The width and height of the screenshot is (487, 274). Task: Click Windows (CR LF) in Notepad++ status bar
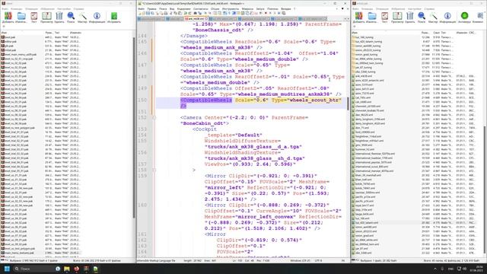pos(300,260)
